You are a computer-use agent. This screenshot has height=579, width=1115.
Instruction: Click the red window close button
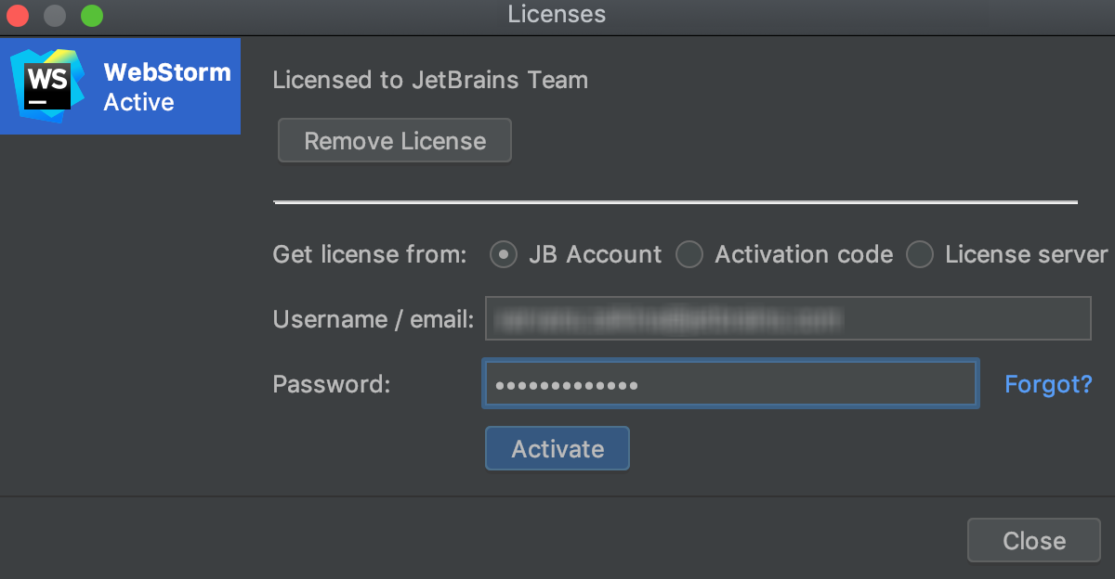click(x=18, y=16)
